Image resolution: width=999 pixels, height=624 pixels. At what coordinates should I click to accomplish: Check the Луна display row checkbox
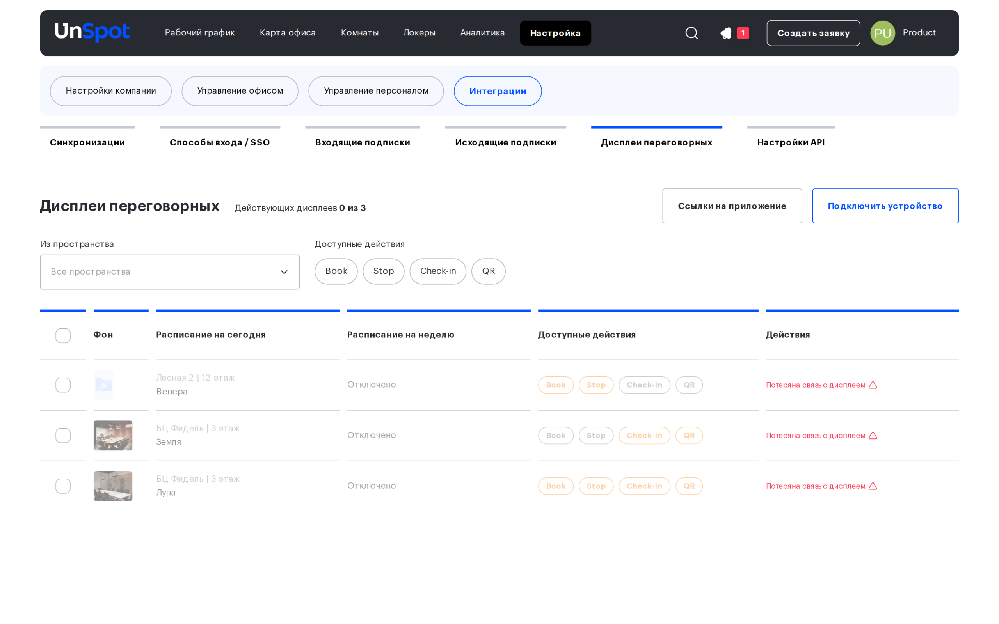[x=63, y=486]
